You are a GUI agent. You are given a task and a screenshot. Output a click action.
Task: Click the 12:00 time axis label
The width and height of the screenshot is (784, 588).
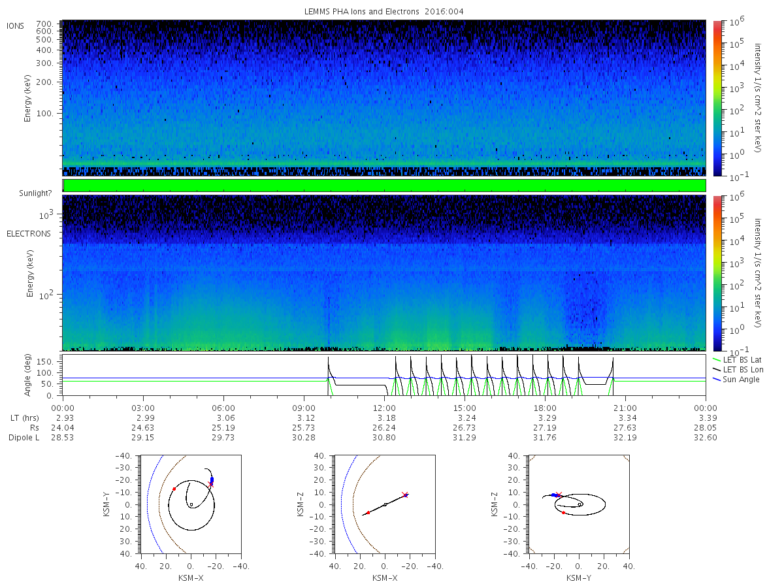point(384,407)
